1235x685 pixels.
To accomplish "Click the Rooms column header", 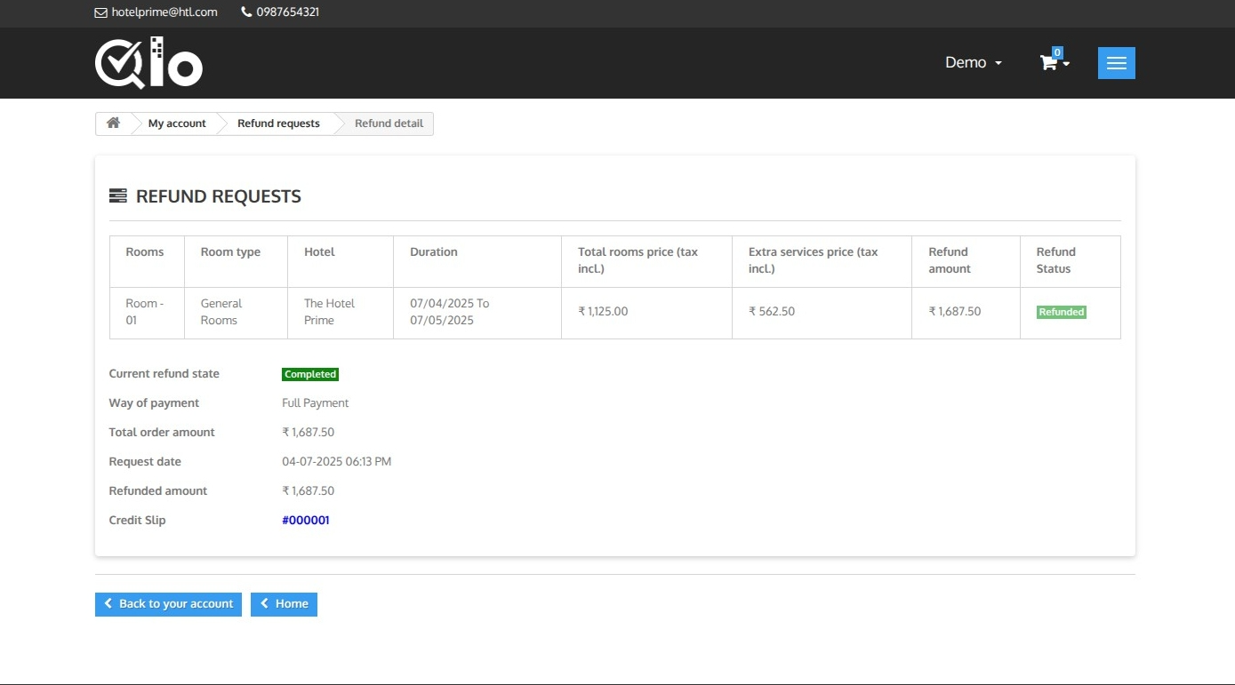I will tap(147, 261).
